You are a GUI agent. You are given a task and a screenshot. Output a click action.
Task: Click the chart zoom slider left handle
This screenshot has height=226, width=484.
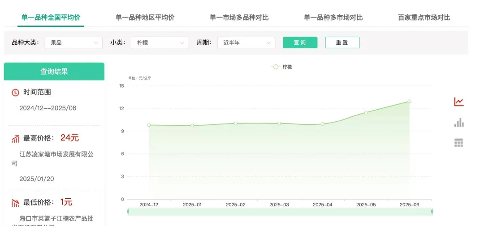tap(128, 211)
